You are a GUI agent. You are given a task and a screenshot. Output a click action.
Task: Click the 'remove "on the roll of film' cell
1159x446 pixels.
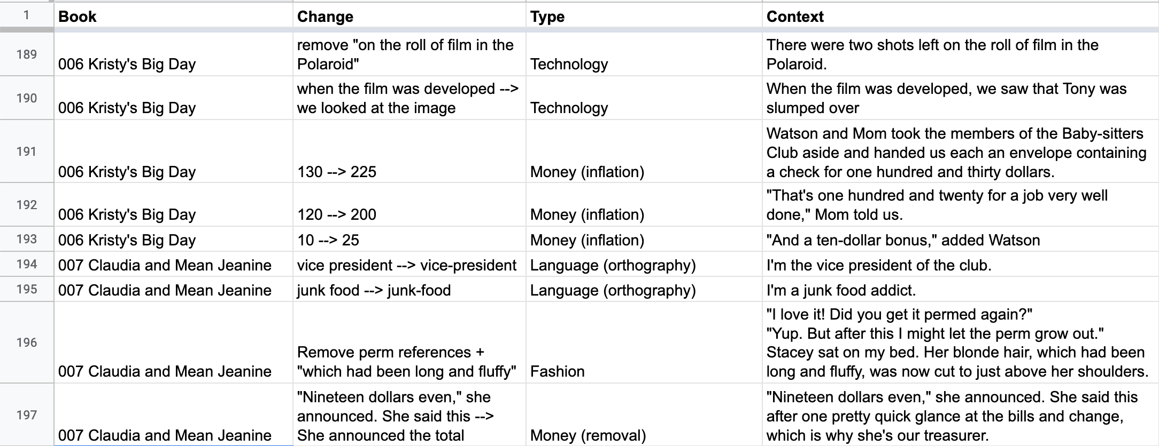pos(409,54)
